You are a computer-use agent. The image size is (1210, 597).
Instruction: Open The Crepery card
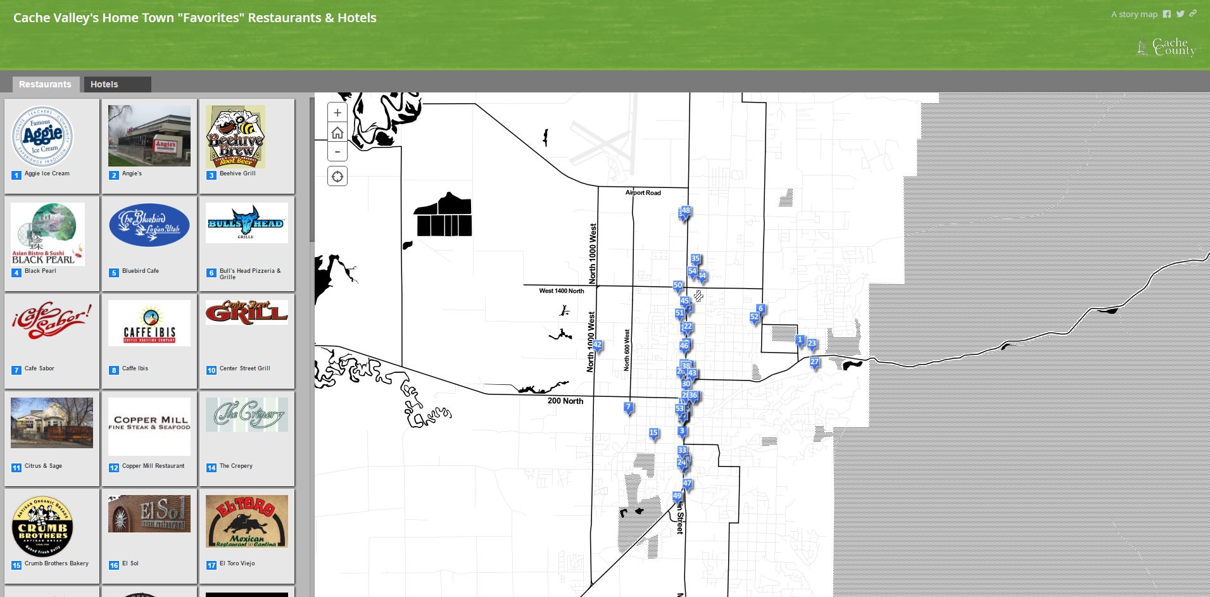(x=247, y=439)
